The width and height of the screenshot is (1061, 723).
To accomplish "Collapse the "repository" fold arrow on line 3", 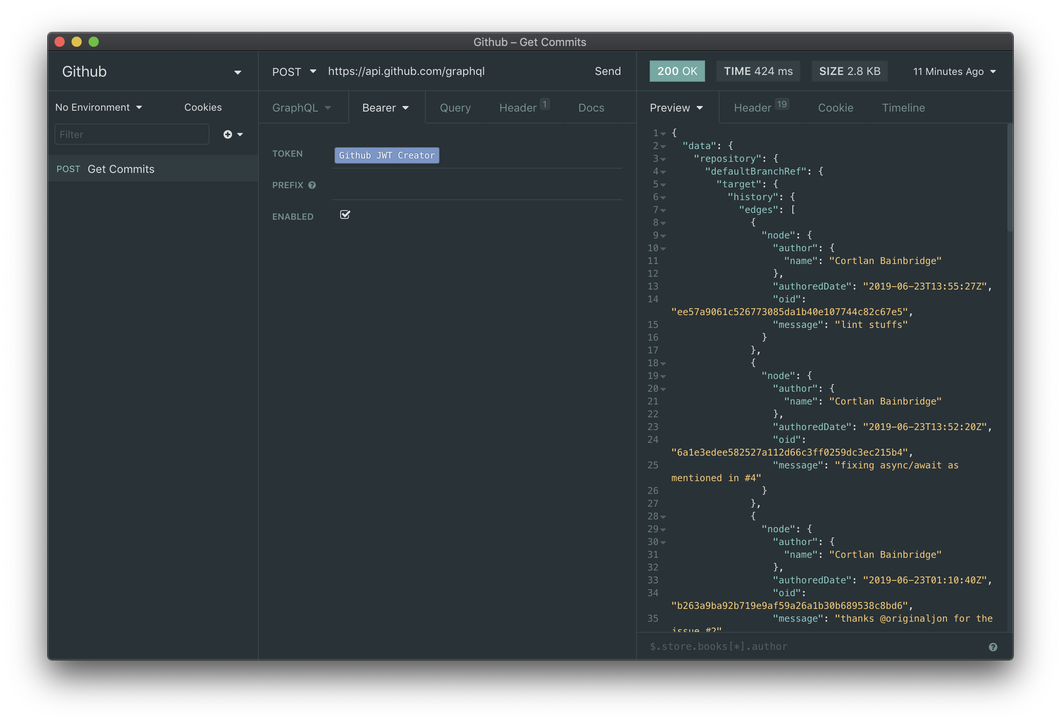I will [663, 159].
